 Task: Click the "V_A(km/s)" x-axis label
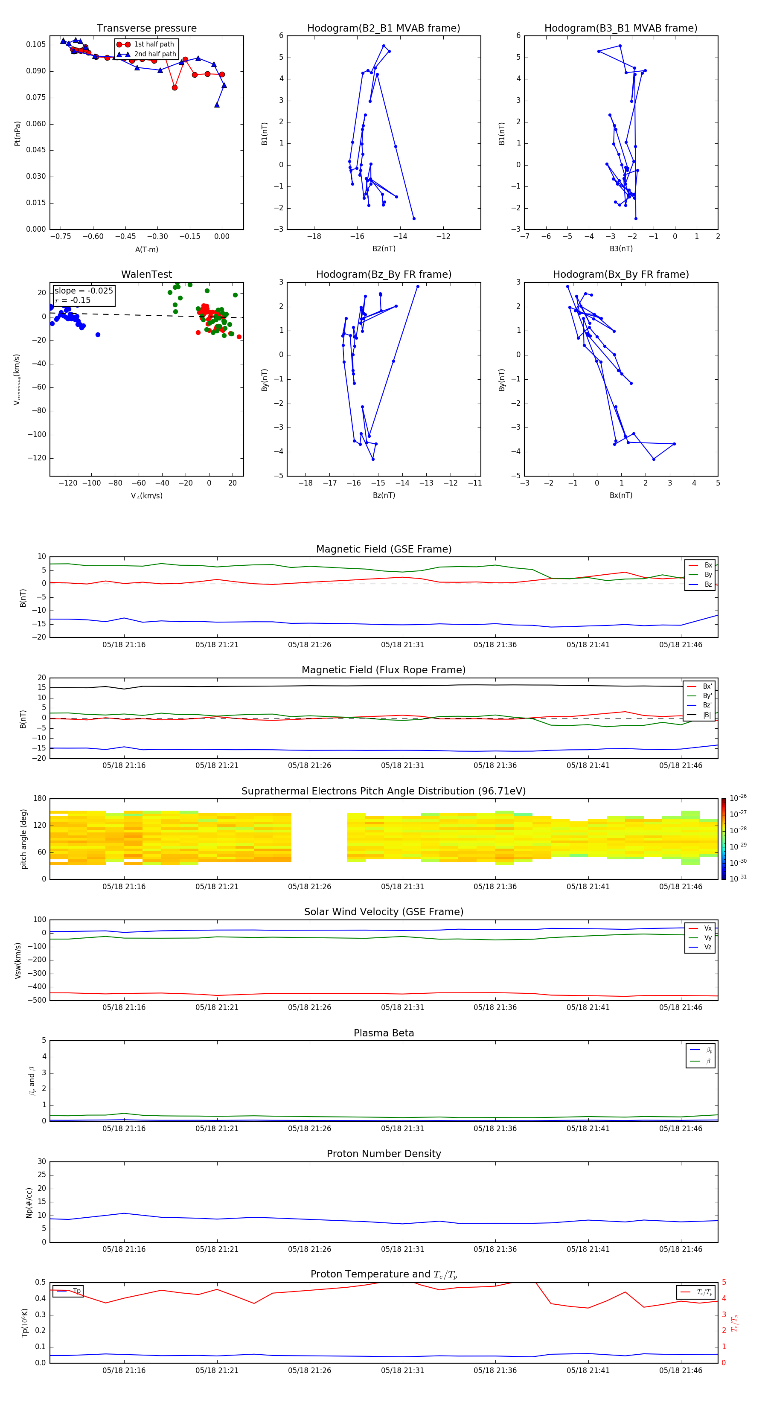pos(146,496)
